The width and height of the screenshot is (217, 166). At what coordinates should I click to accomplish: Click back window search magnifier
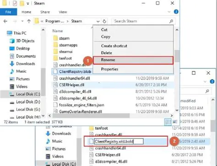pyautogui.click(x=207, y=91)
